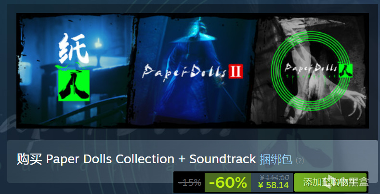Open the Paper Dolls II middle thumbnail
Viewport: 380px width, 194px height.
tap(193, 70)
